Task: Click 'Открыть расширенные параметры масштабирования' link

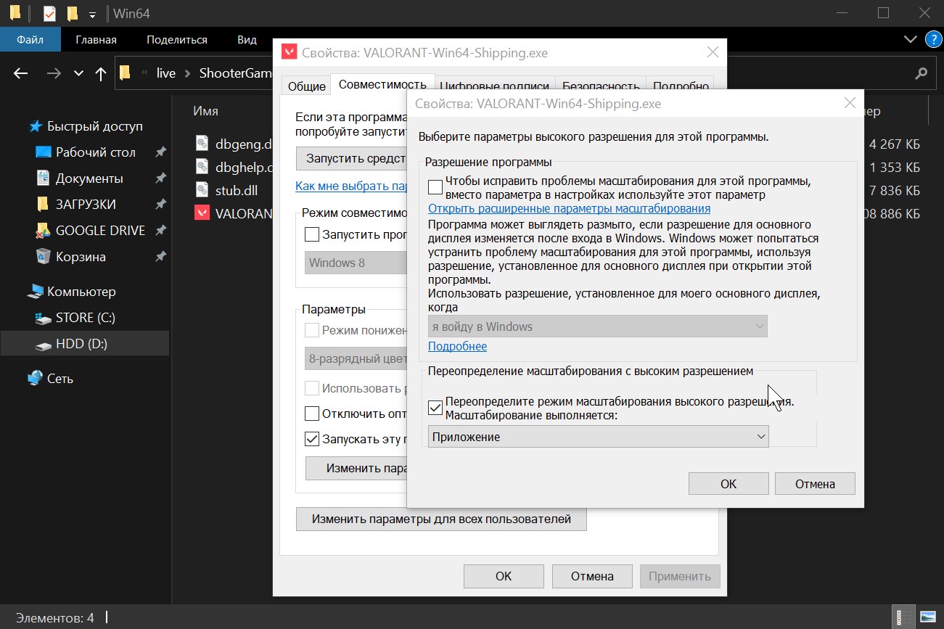Action: point(569,209)
